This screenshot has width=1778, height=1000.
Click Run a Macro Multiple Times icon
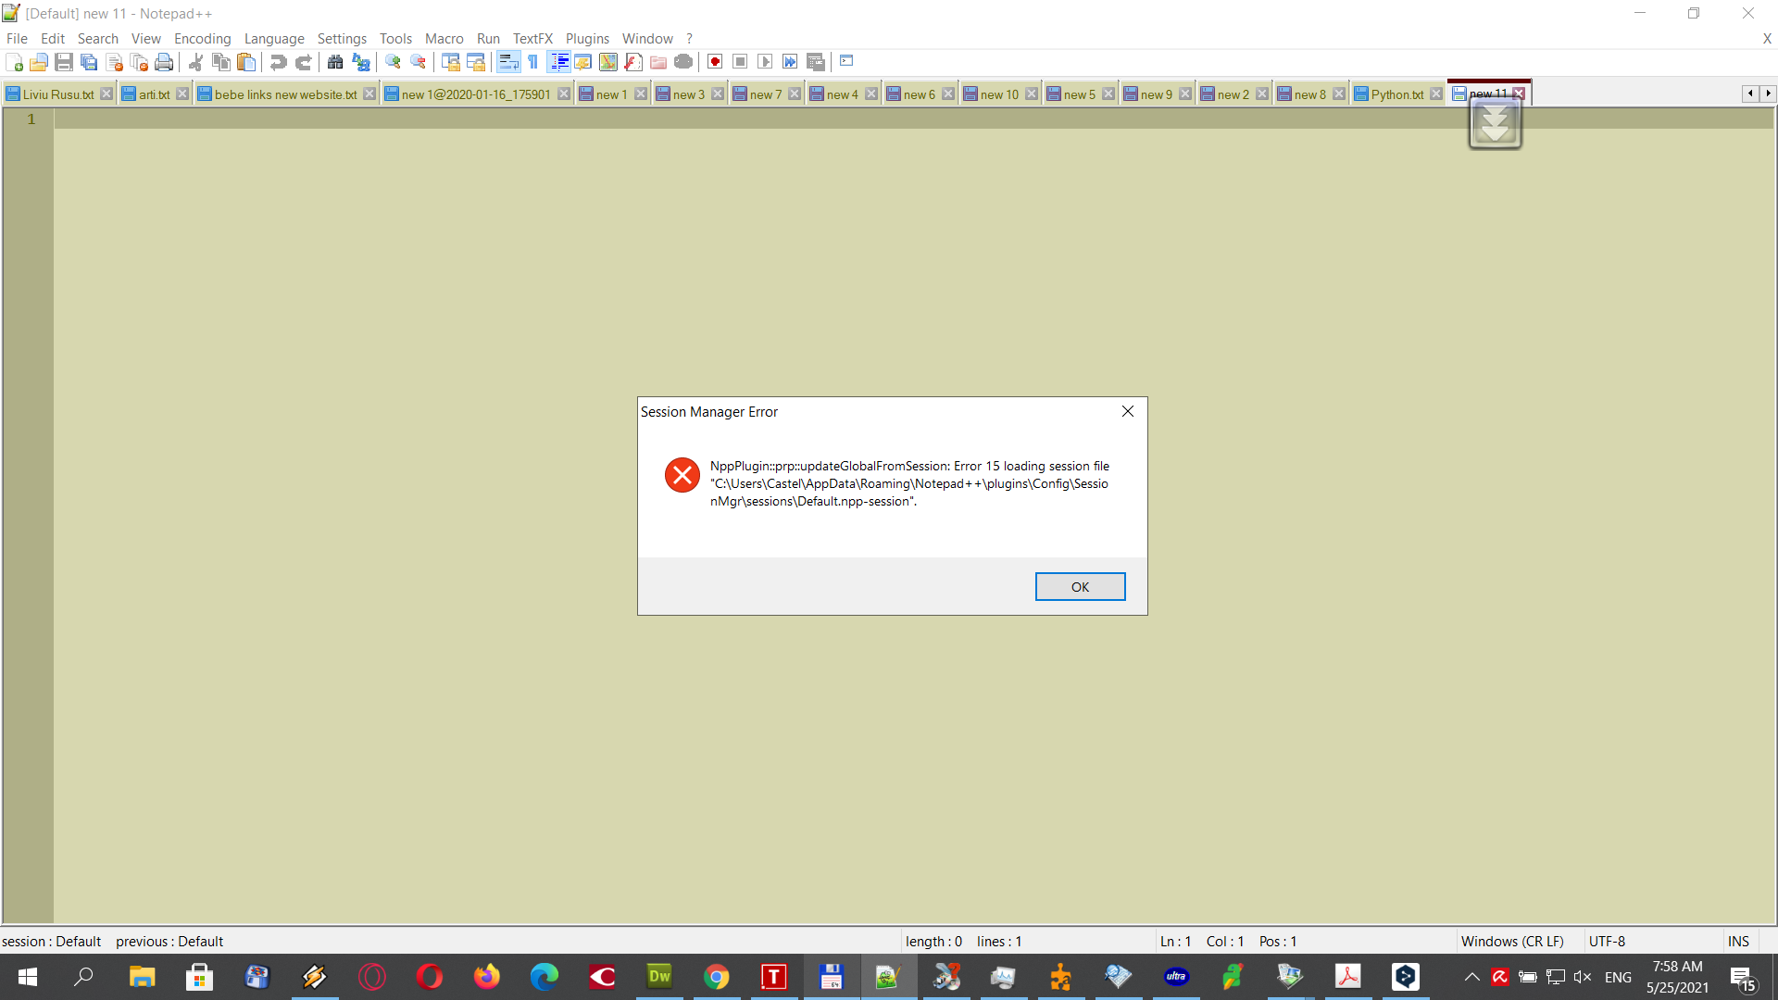[790, 62]
